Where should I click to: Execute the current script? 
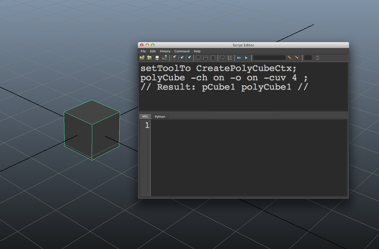[246, 58]
